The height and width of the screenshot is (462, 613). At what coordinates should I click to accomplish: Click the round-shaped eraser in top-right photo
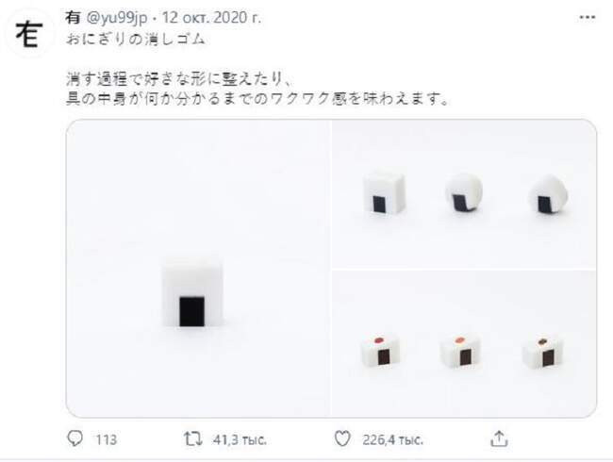pos(464,192)
